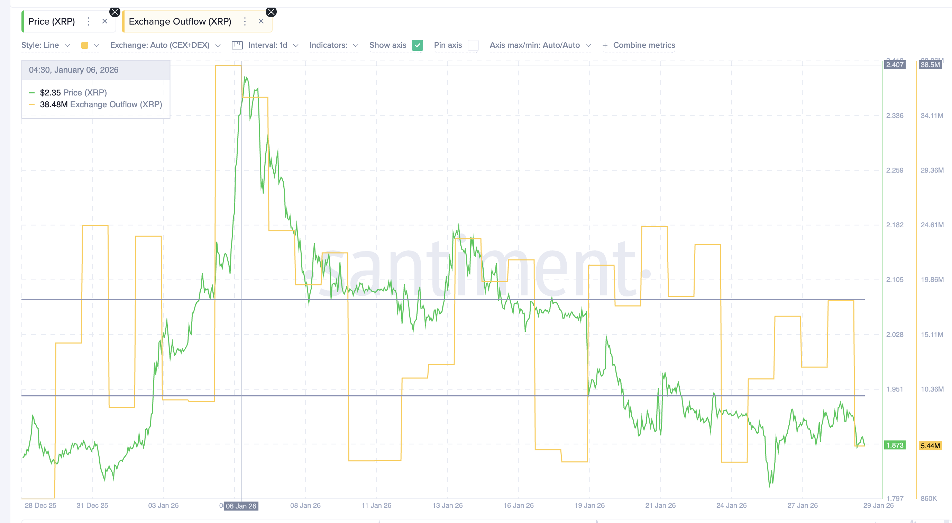Open the Interval: 1d selector
952x523 pixels.
coord(272,45)
